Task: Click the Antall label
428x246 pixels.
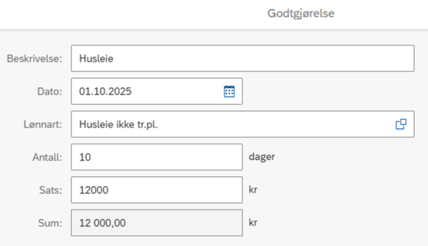Action: click(x=47, y=157)
